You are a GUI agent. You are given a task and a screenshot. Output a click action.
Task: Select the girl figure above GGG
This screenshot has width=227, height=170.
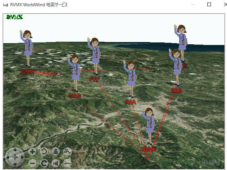pyautogui.click(x=75, y=72)
